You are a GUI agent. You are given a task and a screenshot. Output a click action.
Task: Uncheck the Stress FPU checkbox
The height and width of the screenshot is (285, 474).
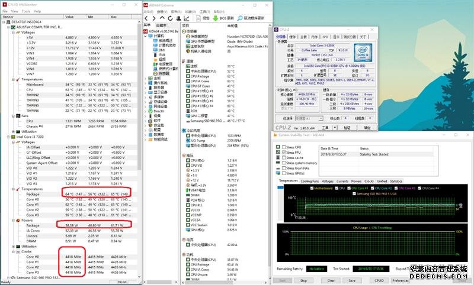(284, 153)
